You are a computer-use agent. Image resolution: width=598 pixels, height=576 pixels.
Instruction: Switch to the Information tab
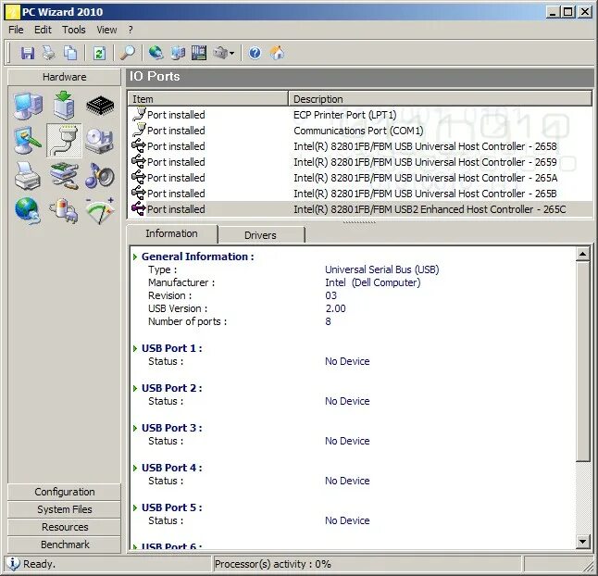(171, 233)
